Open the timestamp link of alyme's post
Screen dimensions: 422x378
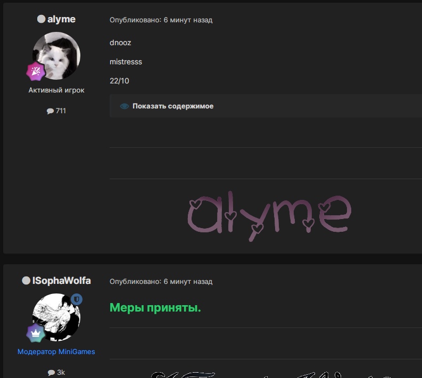[x=161, y=20]
